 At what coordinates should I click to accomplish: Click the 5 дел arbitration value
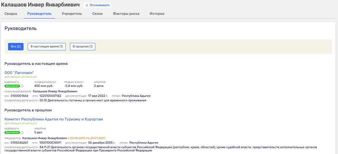(x=38, y=132)
